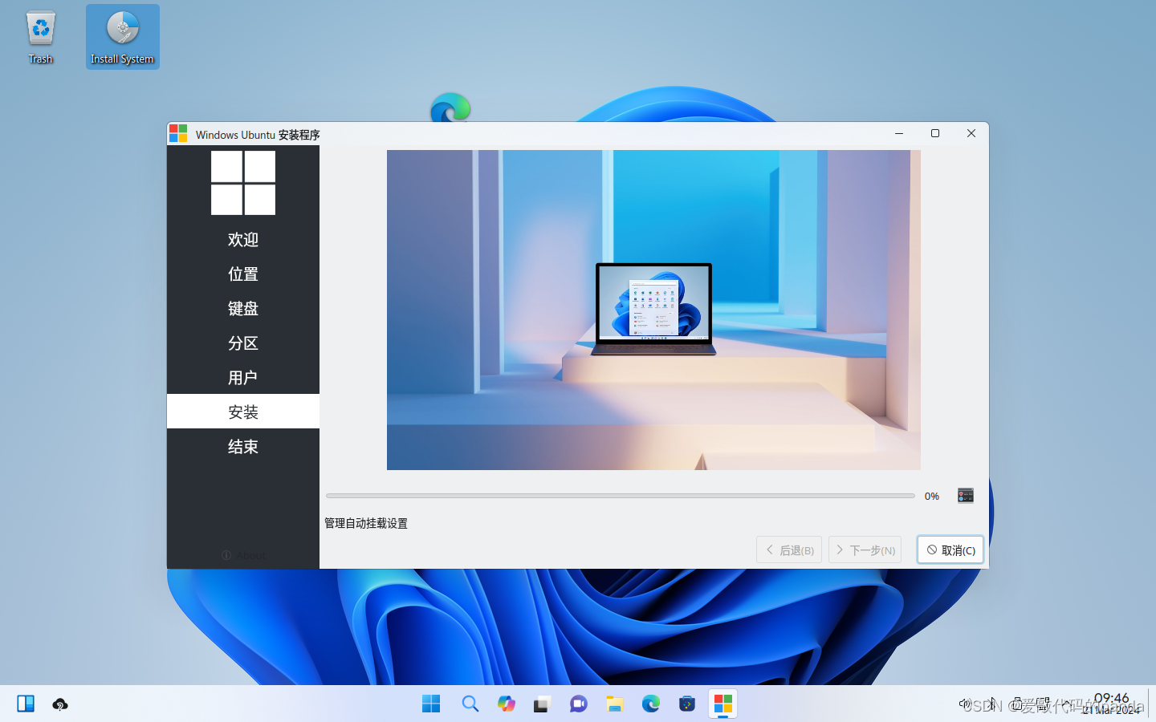The image size is (1156, 722).
Task: Click the 后退(B) back button
Action: [789, 550]
